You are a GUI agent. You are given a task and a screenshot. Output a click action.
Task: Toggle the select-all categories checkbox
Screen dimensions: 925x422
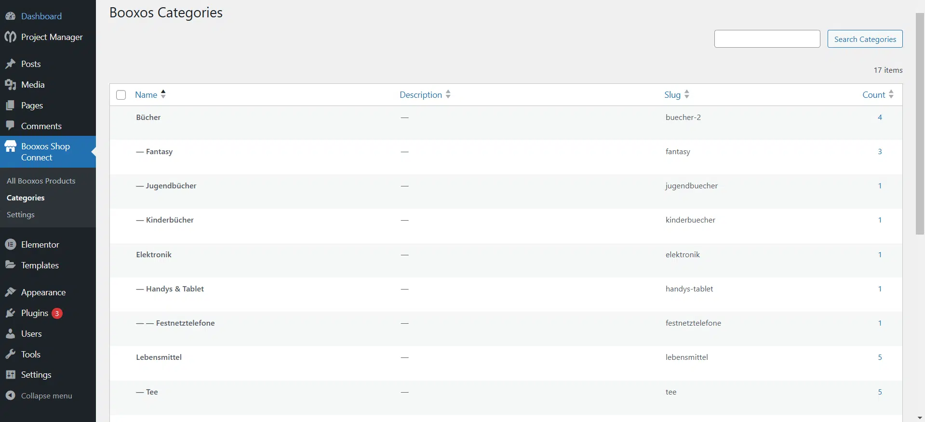pyautogui.click(x=121, y=95)
